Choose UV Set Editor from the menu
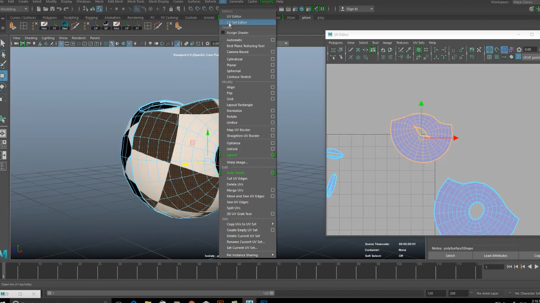 pos(237,22)
